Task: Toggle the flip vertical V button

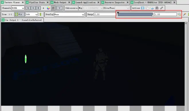Action: (x=60, y=8)
